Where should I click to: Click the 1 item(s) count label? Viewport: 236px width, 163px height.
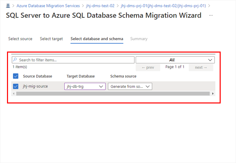click(x=20, y=67)
